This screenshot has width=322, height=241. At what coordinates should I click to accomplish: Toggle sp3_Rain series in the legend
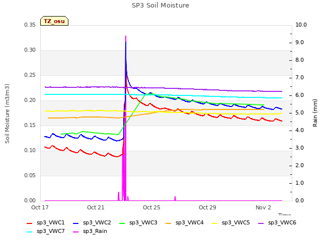(x=90, y=231)
